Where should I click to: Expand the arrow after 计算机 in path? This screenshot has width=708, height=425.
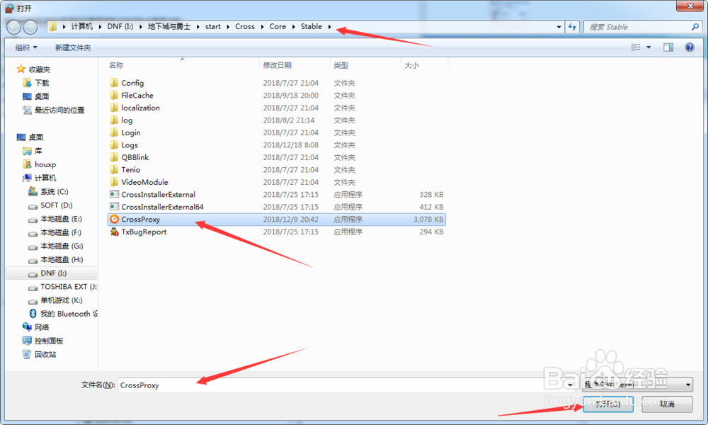[101, 27]
